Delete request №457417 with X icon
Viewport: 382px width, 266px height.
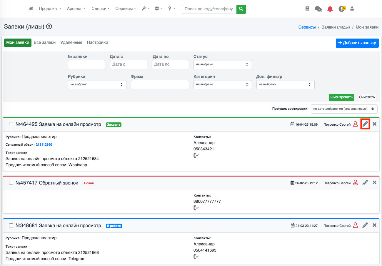coord(374,183)
